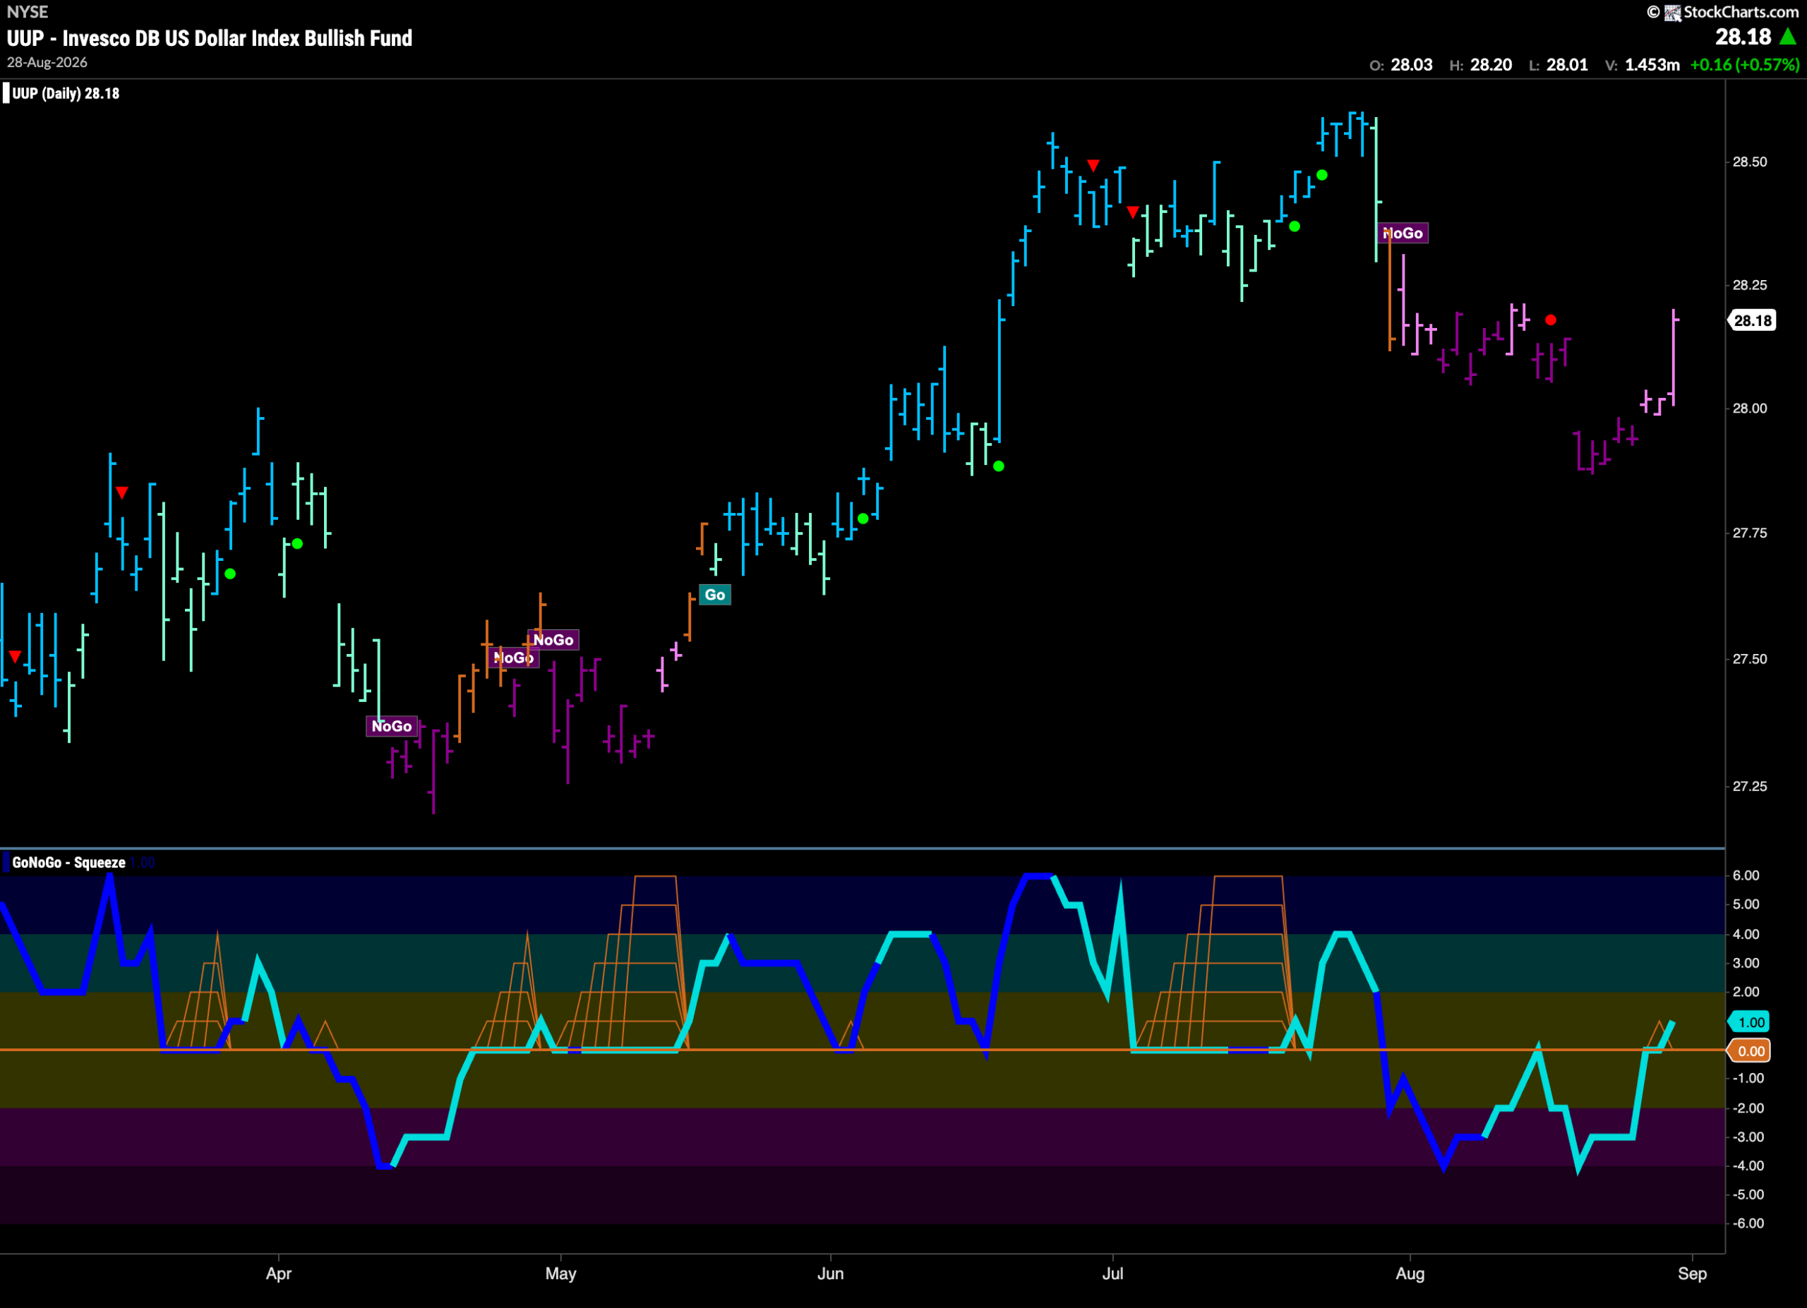Screen dimensions: 1807x1308
Task: Click the date label 28-Aug-2026
Action: coord(47,62)
